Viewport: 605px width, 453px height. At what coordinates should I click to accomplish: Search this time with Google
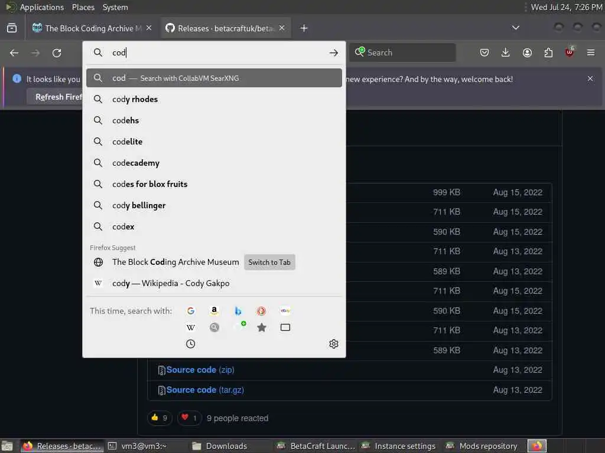coord(191,311)
